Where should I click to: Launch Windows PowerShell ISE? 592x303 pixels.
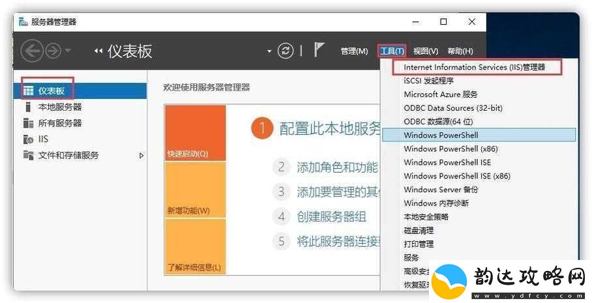447,162
